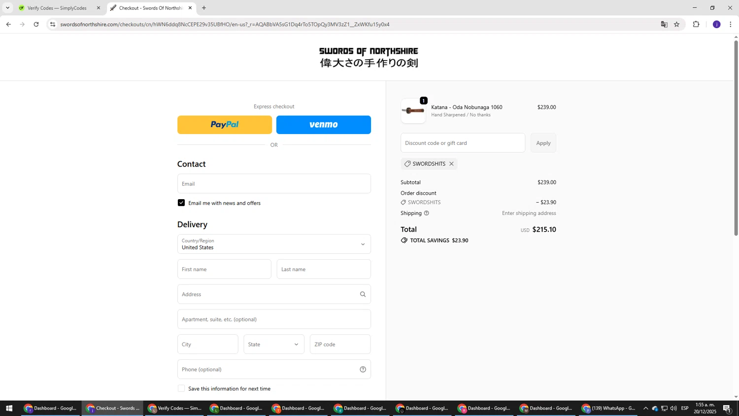Select the $215.10 total amount
The image size is (739, 416).
pos(544,229)
